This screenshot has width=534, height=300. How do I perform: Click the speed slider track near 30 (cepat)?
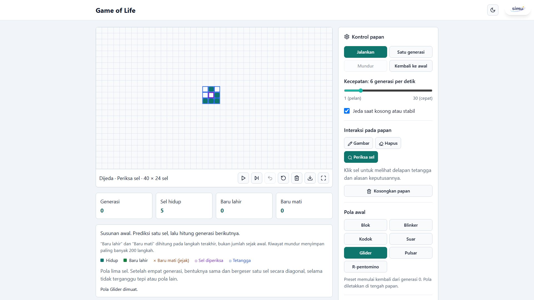coord(430,91)
